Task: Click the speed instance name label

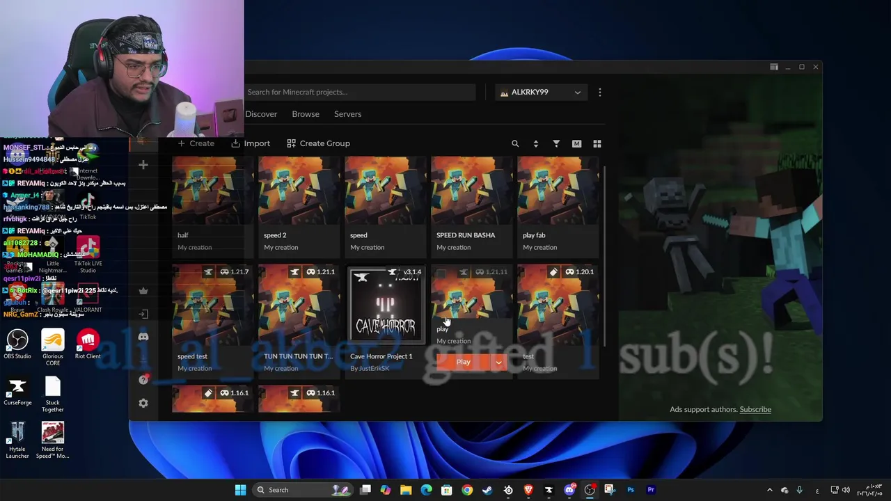Action: (358, 235)
